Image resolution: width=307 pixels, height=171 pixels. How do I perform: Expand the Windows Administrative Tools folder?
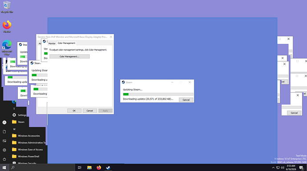pyautogui.click(x=28, y=143)
